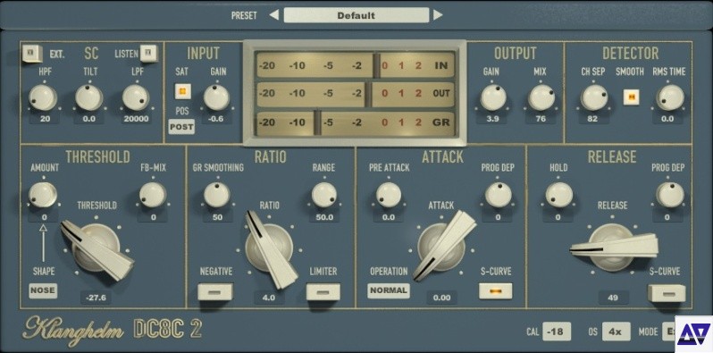The image size is (713, 353).
Task: Click the -27.6 threshold value field
Action: pyautogui.click(x=96, y=298)
